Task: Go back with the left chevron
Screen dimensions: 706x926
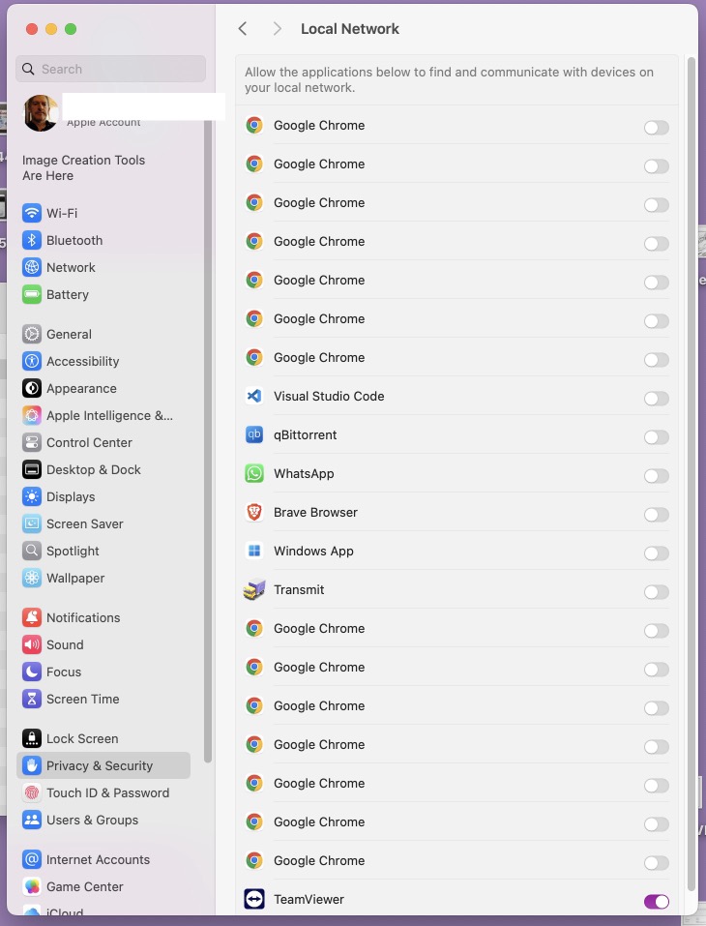Action: click(243, 29)
